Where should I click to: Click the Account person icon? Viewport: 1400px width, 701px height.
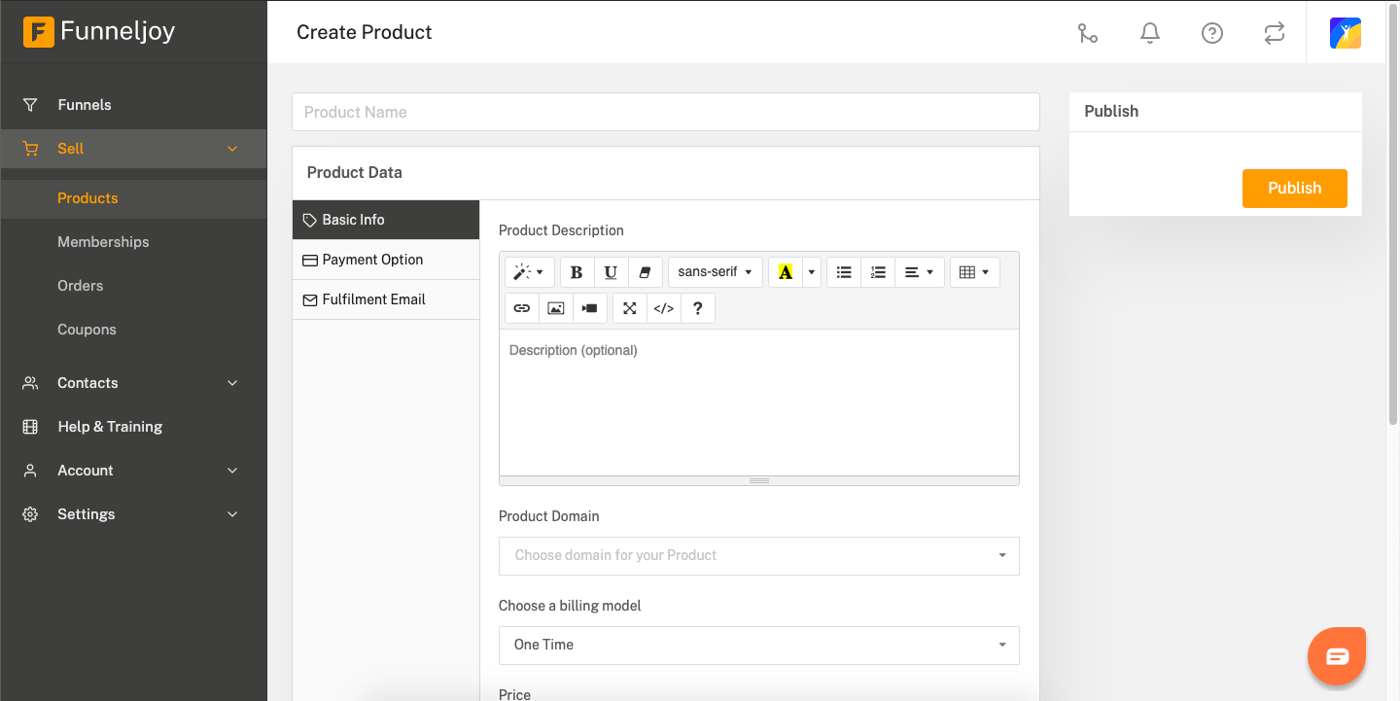[30, 471]
